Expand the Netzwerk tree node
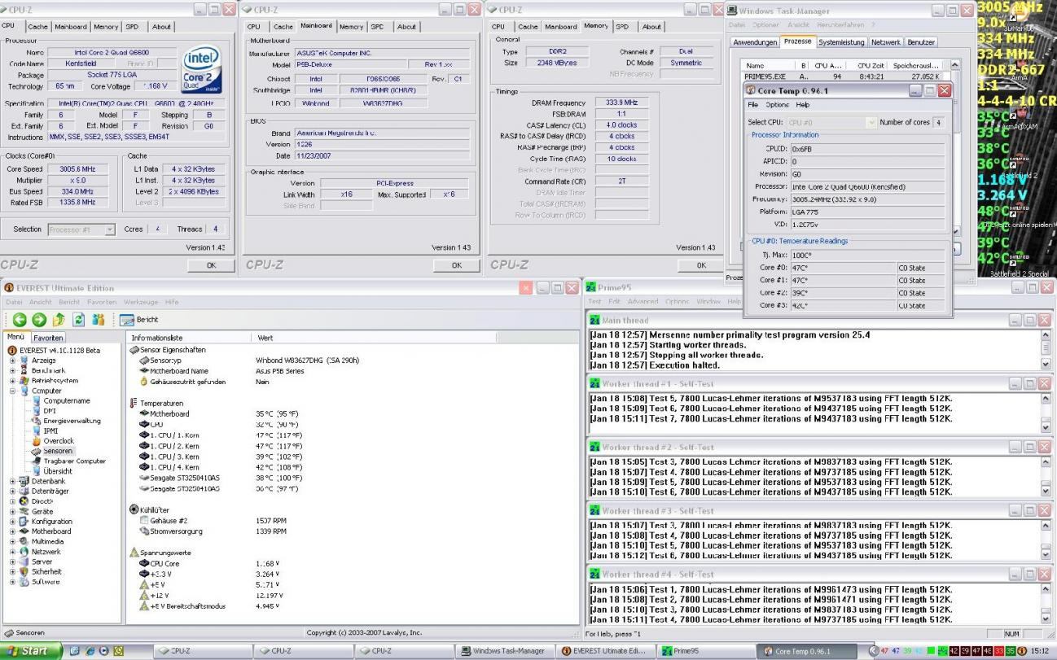Screen dimensions: 1057x660 13,552
